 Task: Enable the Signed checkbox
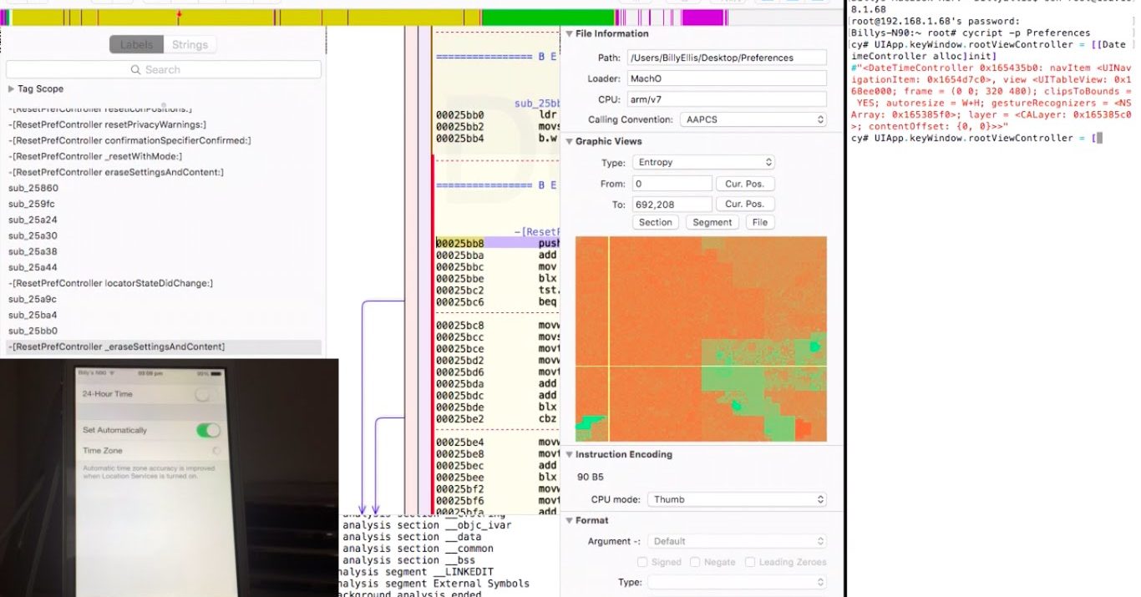pyautogui.click(x=643, y=563)
